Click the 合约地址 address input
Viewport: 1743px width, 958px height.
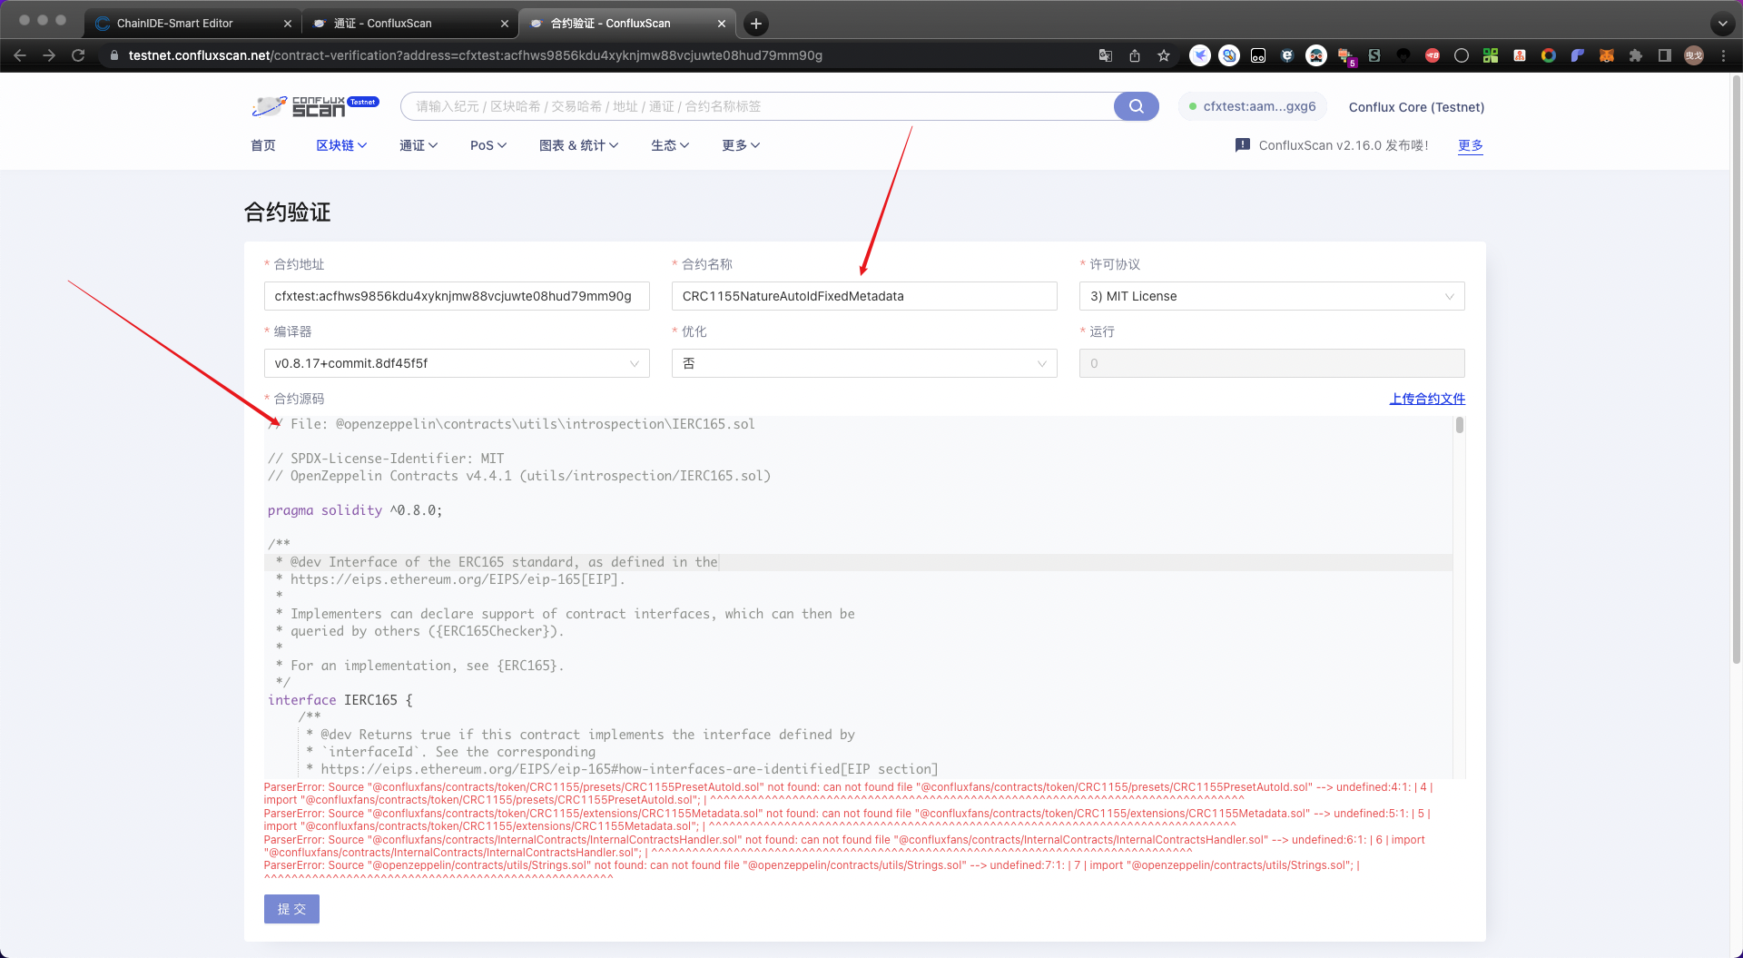[457, 296]
